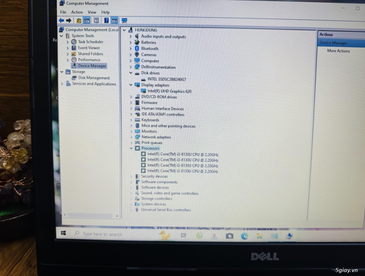This screenshot has width=365, height=276.
Task: Expand the Monitors category
Action: 131,131
